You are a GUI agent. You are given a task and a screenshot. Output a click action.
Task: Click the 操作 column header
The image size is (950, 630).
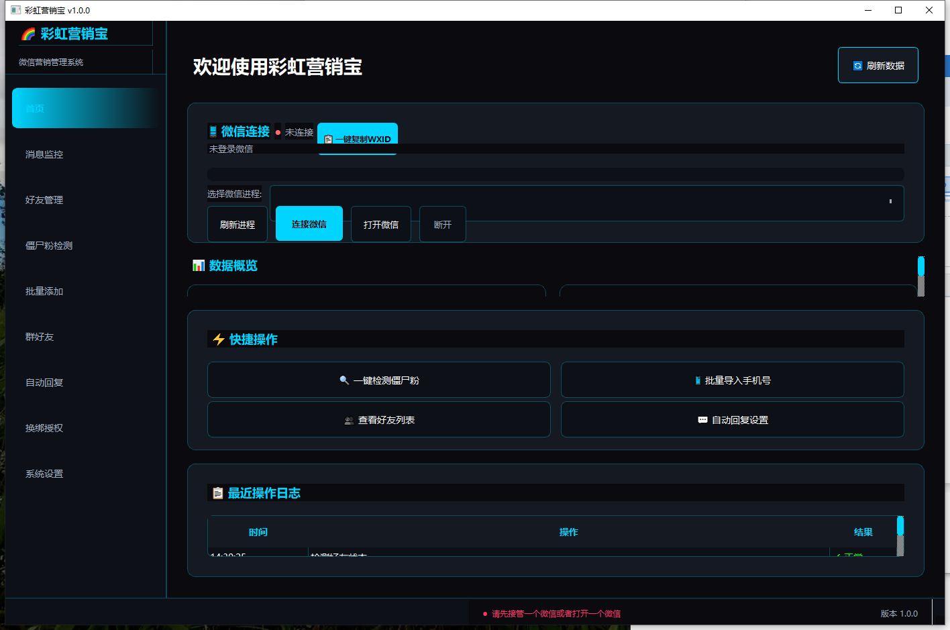click(x=569, y=532)
